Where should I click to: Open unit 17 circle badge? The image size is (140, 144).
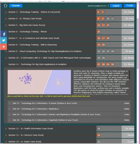[103, 38]
